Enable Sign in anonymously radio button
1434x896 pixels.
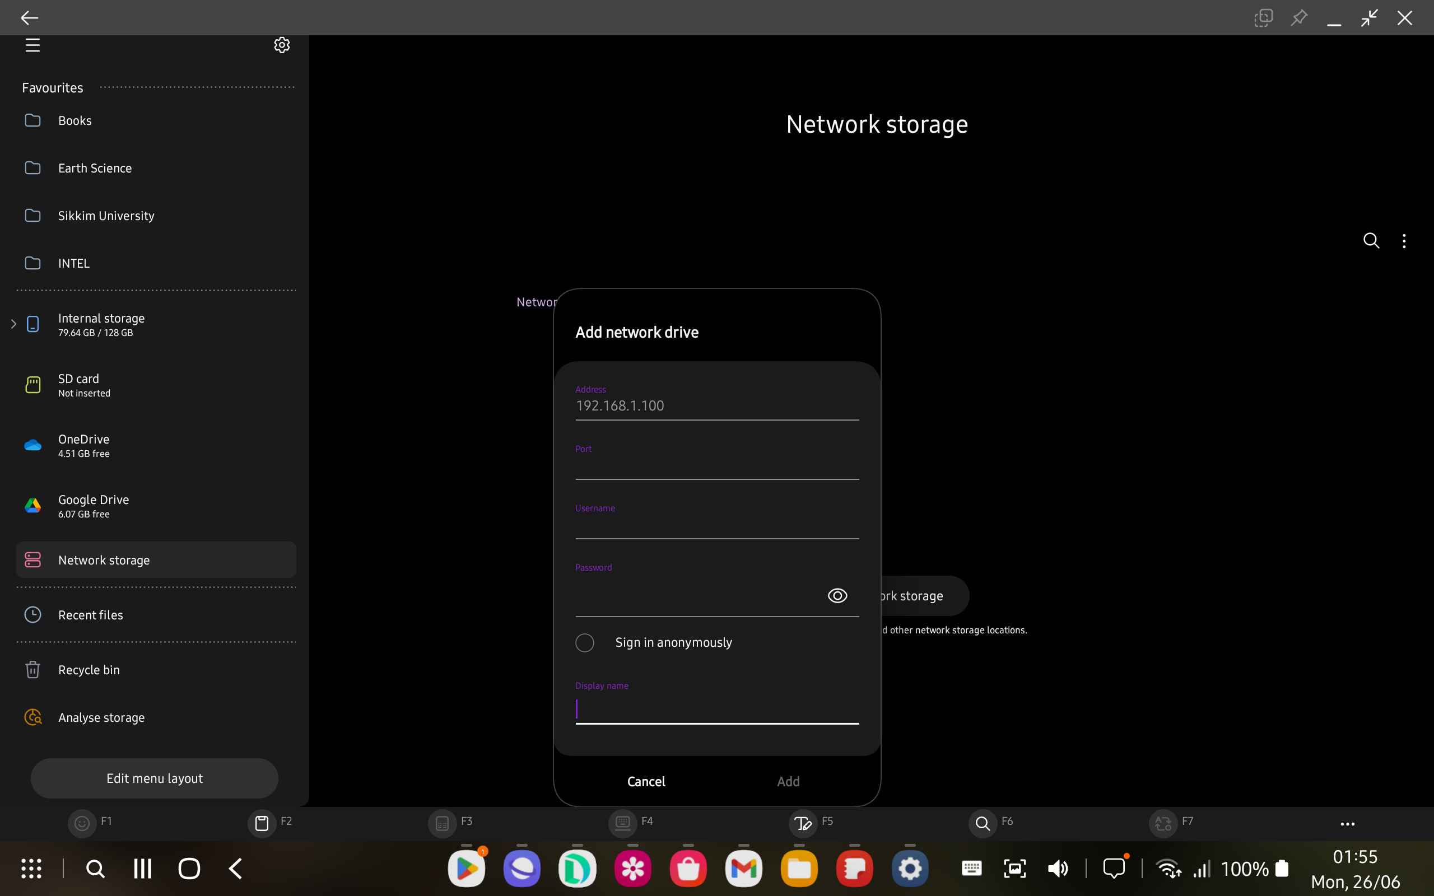(584, 642)
